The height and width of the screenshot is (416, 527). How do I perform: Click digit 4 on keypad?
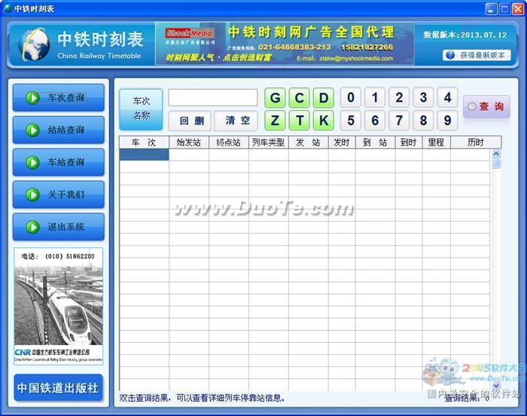coord(447,98)
